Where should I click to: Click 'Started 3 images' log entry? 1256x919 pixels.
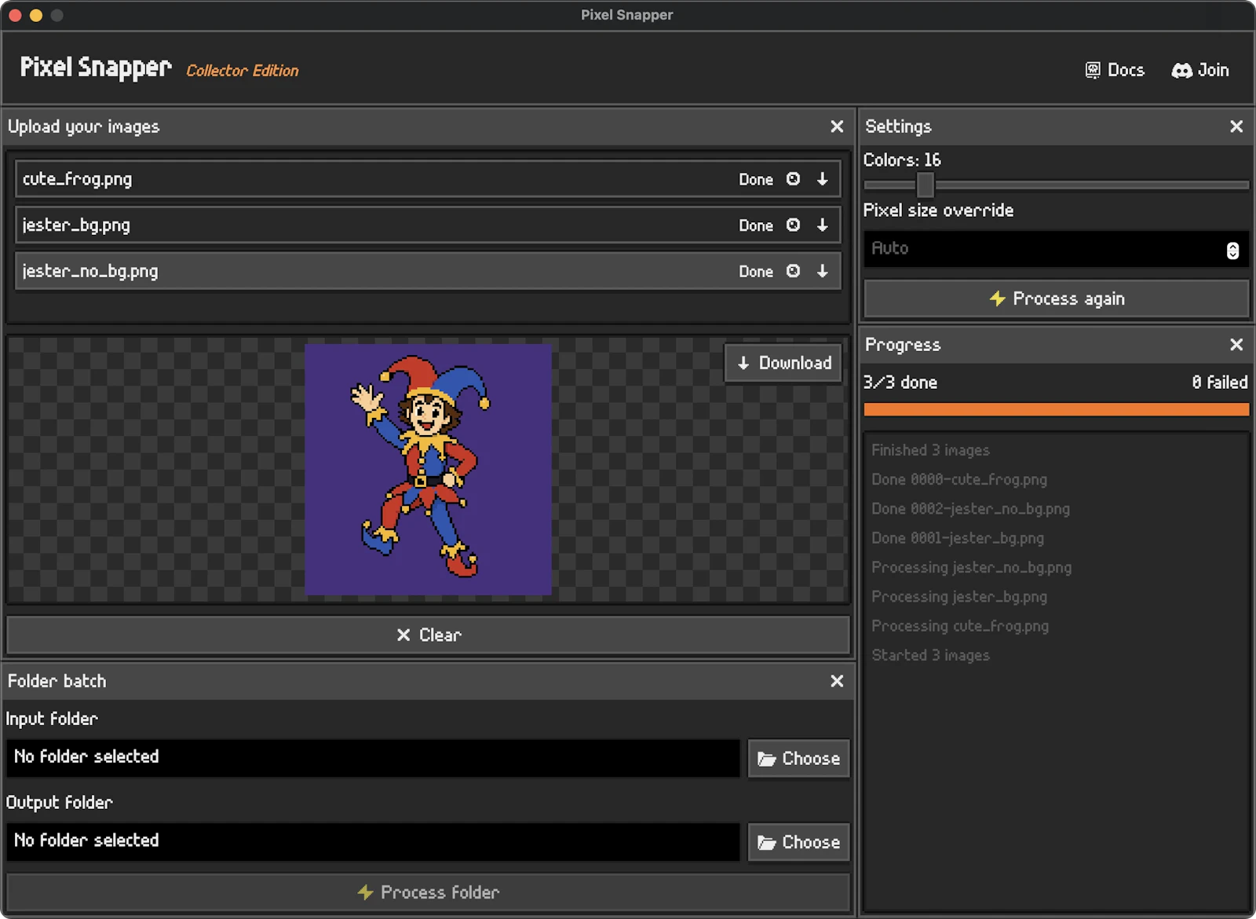click(x=930, y=655)
